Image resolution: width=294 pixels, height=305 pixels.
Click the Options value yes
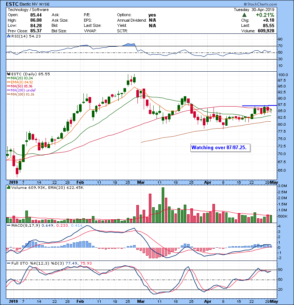152,15
